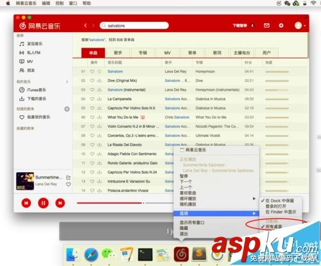Open Terminal from the Dock

pyautogui.click(x=145, y=254)
